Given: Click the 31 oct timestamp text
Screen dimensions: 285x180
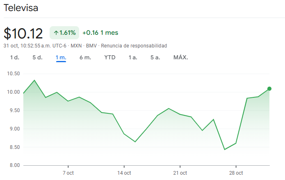Looking at the screenshot, I should pyautogui.click(x=35, y=46).
